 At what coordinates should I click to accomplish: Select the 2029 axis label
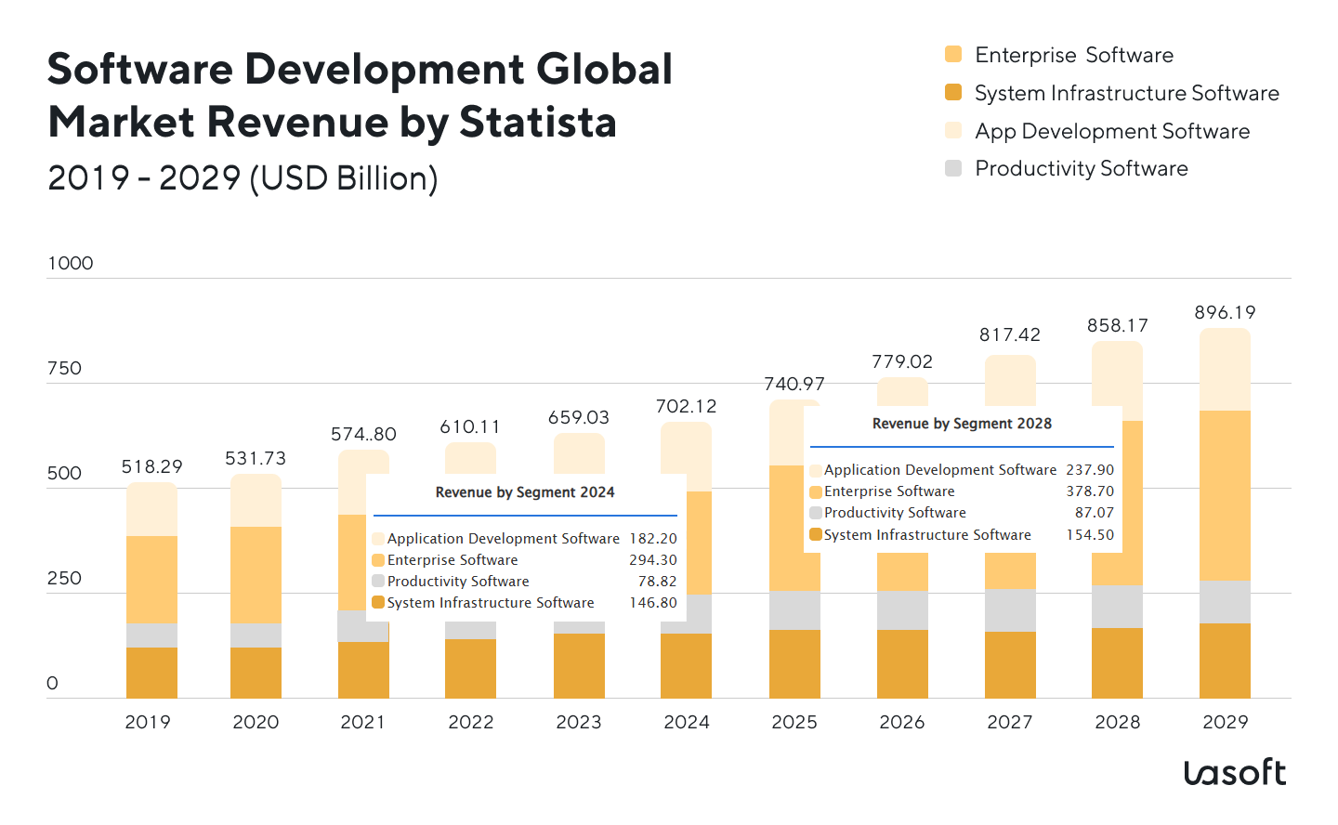pos(1226,721)
